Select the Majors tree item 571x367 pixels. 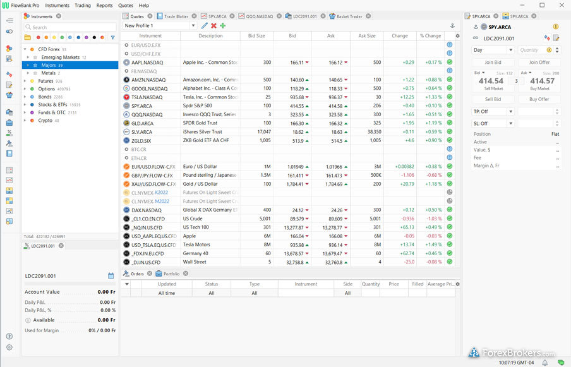pos(70,65)
